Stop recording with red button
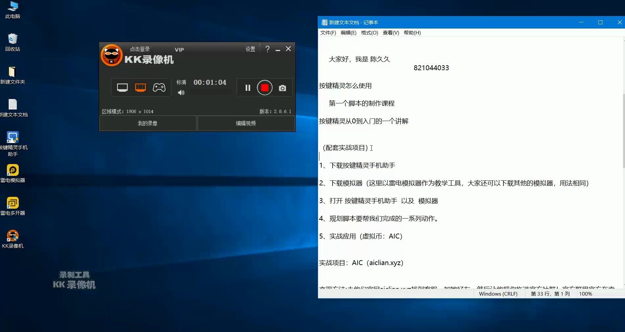The image size is (625, 332). tap(265, 88)
